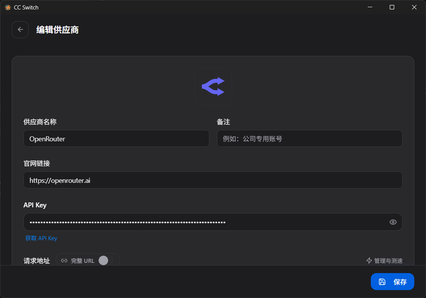This screenshot has height=298, width=426.
Task: Open the 获取 API Key link
Action: [41, 238]
